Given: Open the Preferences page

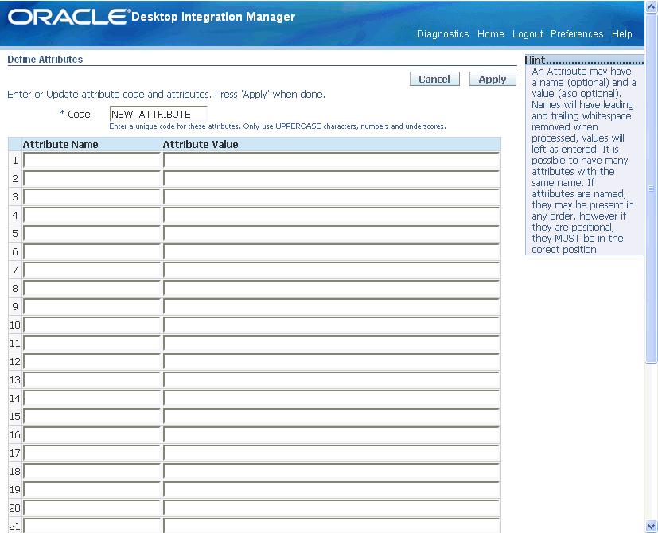Looking at the screenshot, I should (x=576, y=34).
